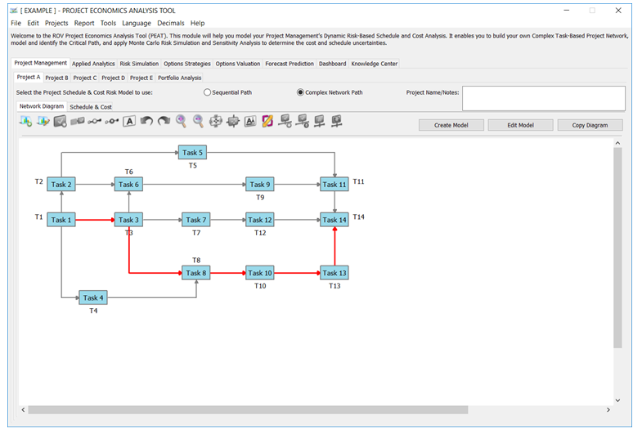Open the Report menu
The height and width of the screenshot is (433, 642).
coord(84,23)
